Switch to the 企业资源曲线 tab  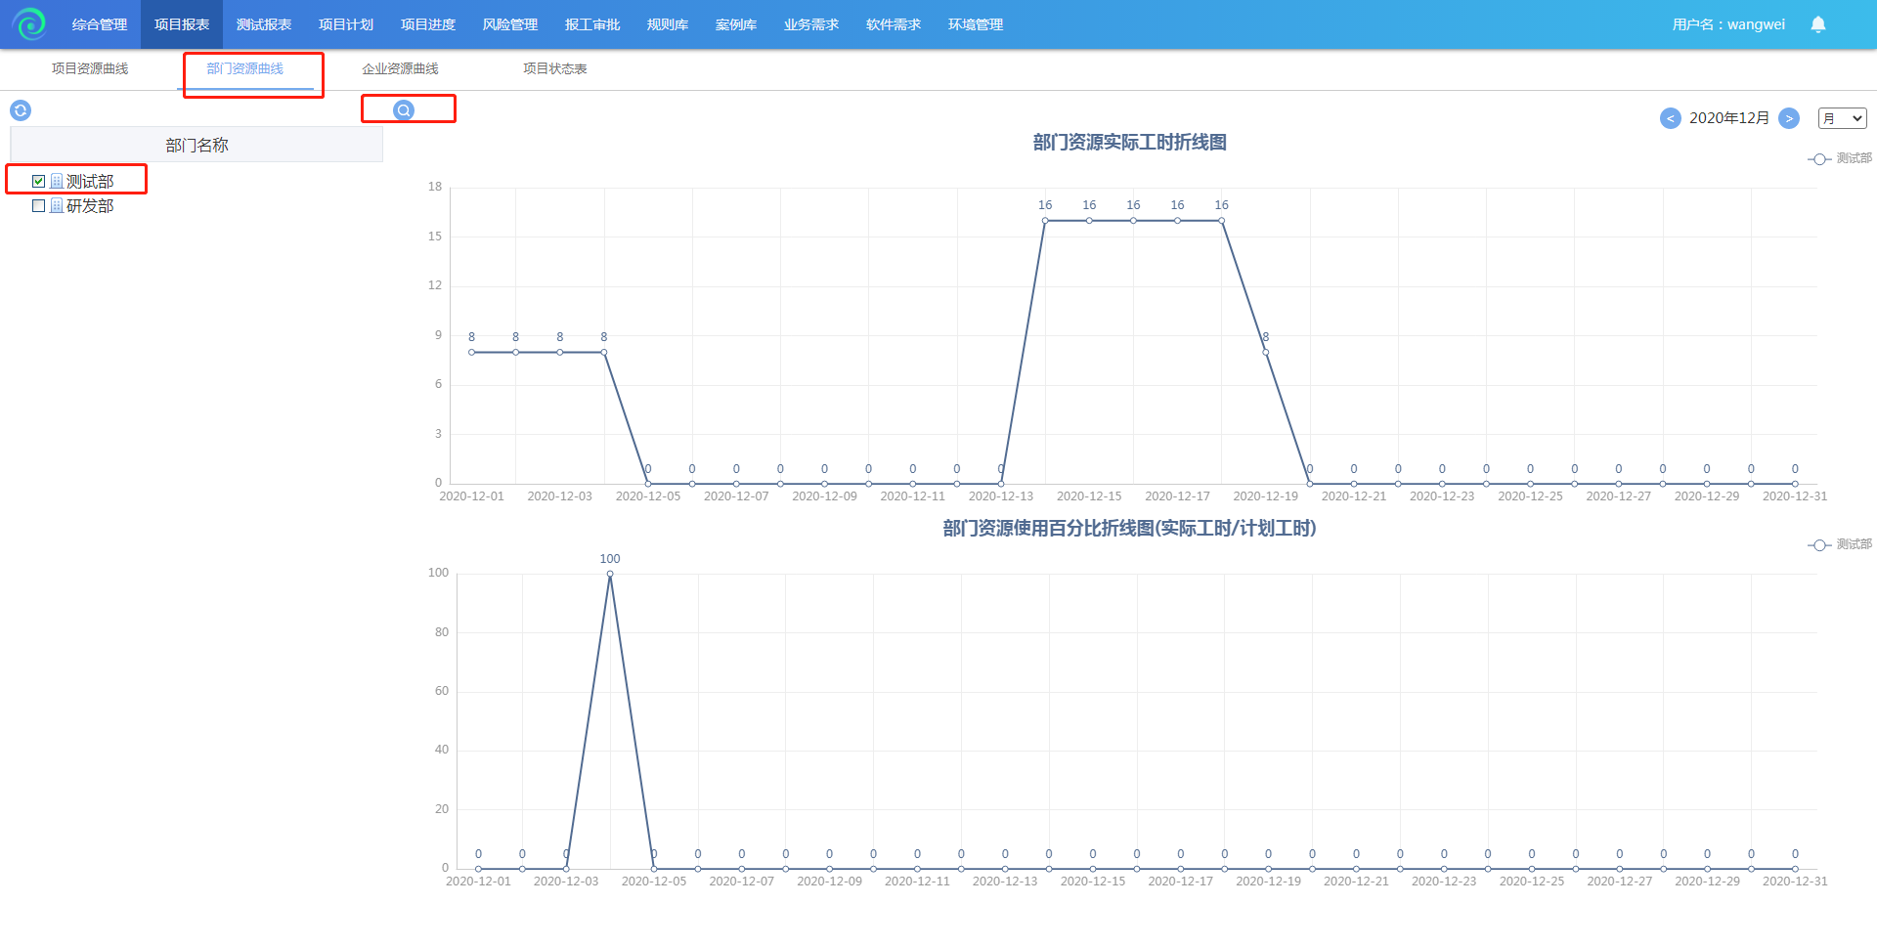coord(400,68)
